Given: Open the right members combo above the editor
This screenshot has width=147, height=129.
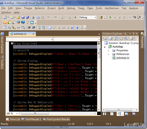Looking at the screenshot, I should tap(77, 39).
